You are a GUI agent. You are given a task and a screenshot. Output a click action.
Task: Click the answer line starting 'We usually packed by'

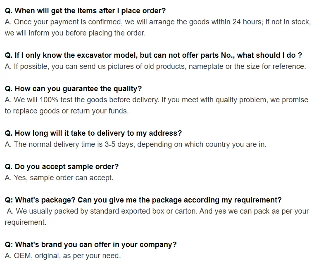point(157,211)
